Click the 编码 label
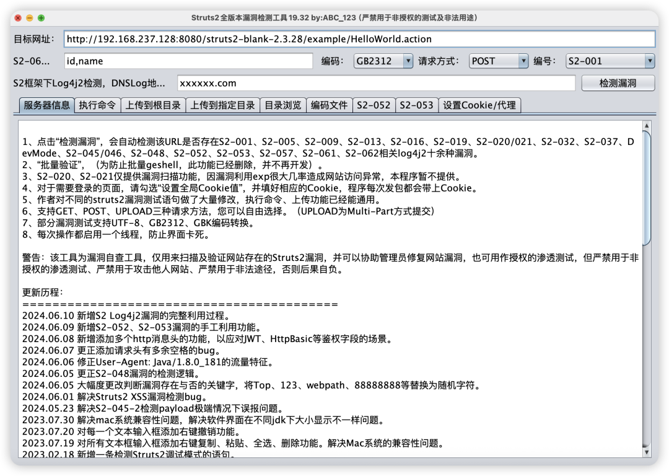This screenshot has width=669, height=476. (x=333, y=61)
